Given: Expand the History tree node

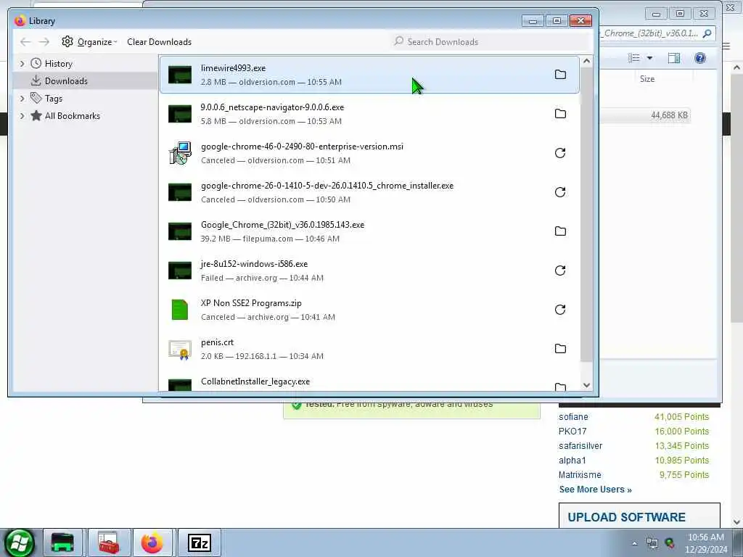Looking at the screenshot, I should click(22, 64).
